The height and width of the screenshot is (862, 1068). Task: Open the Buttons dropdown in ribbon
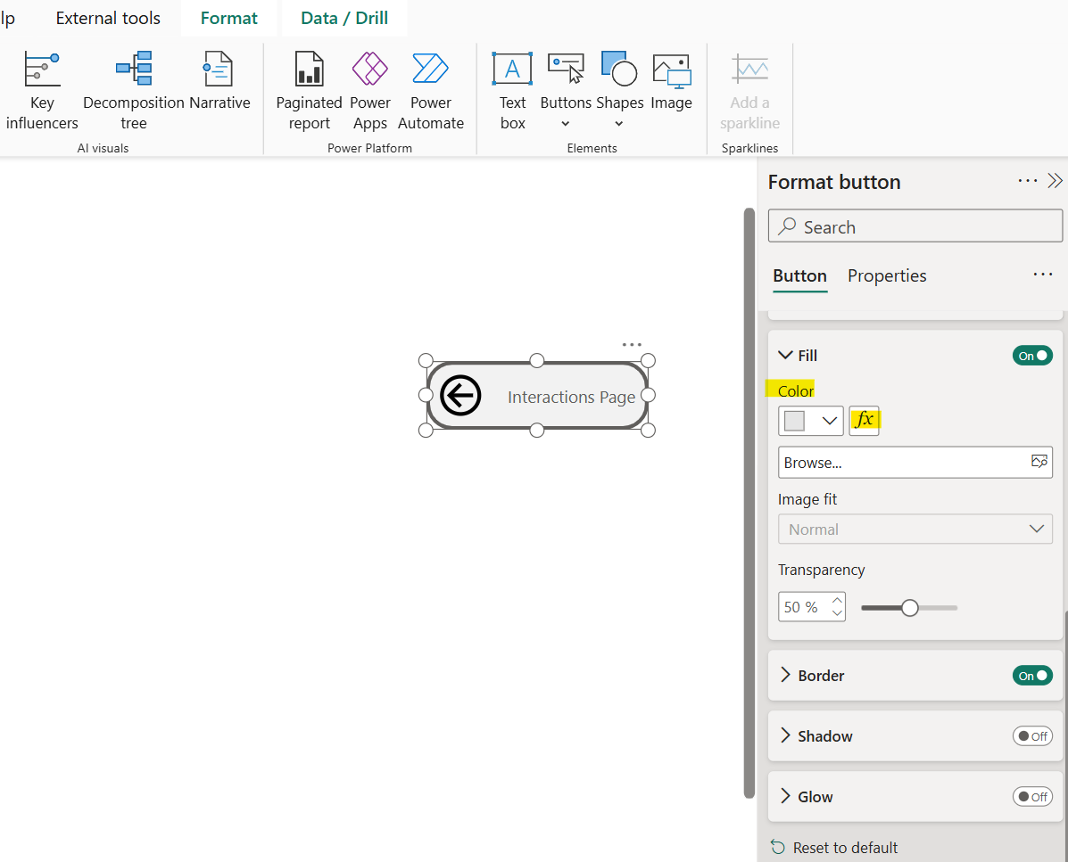pyautogui.click(x=566, y=90)
